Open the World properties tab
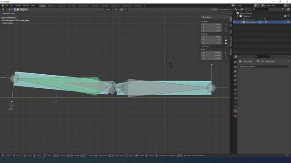The image size is (291, 163). click(x=236, y=85)
